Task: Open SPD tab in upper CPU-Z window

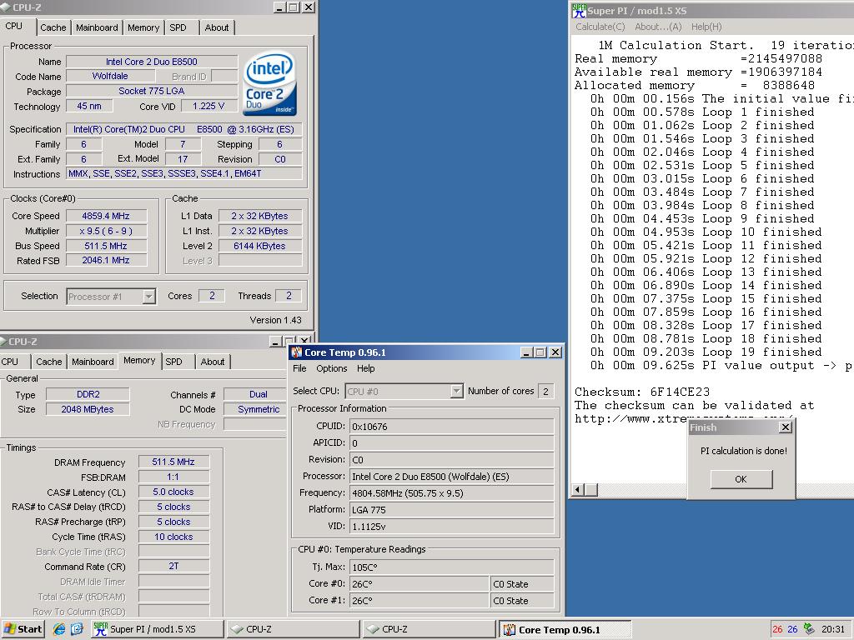Action: click(x=178, y=27)
